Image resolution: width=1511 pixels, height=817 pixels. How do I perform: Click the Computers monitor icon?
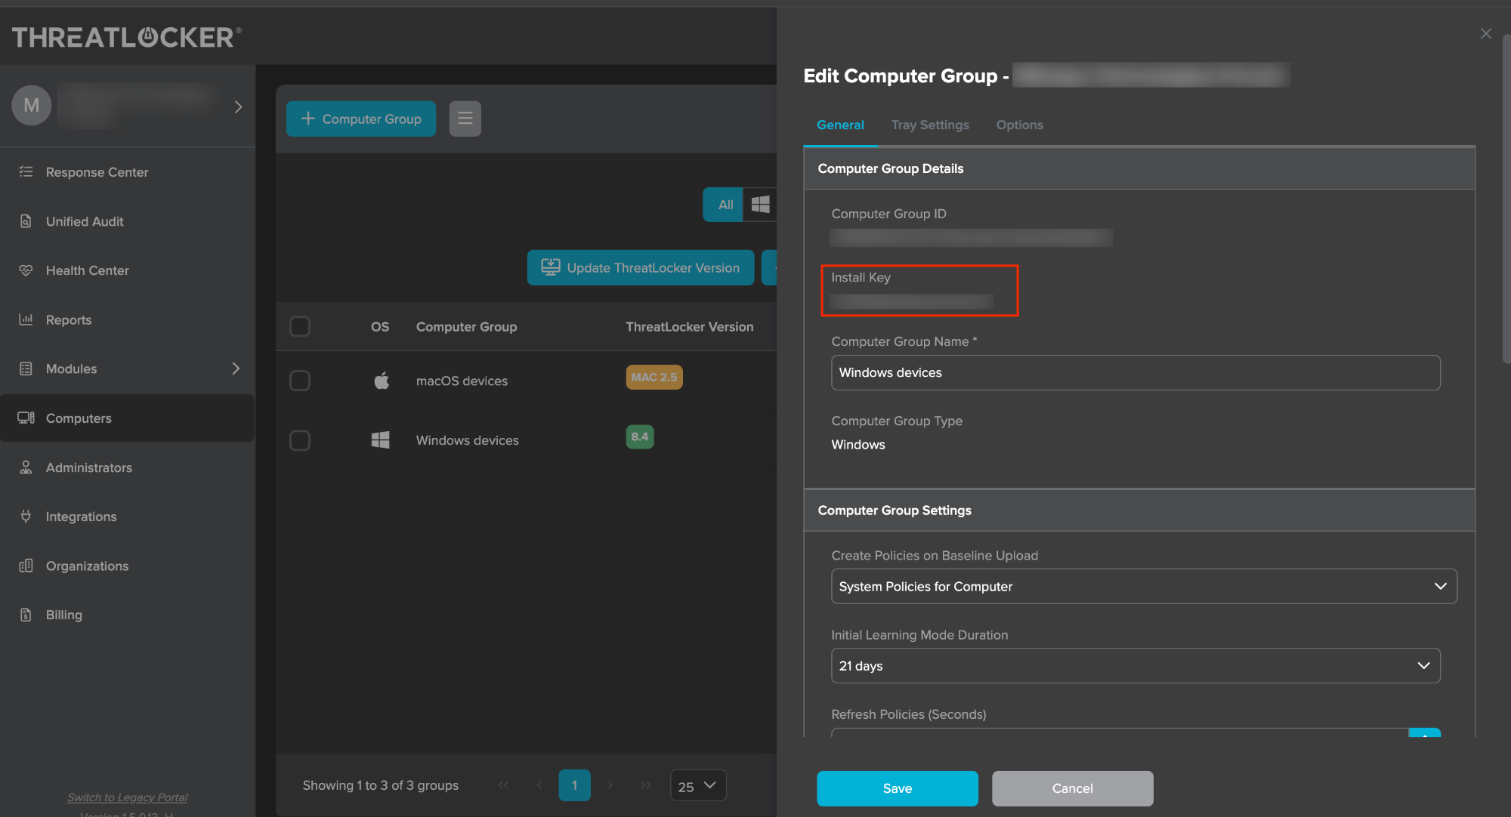coord(26,418)
